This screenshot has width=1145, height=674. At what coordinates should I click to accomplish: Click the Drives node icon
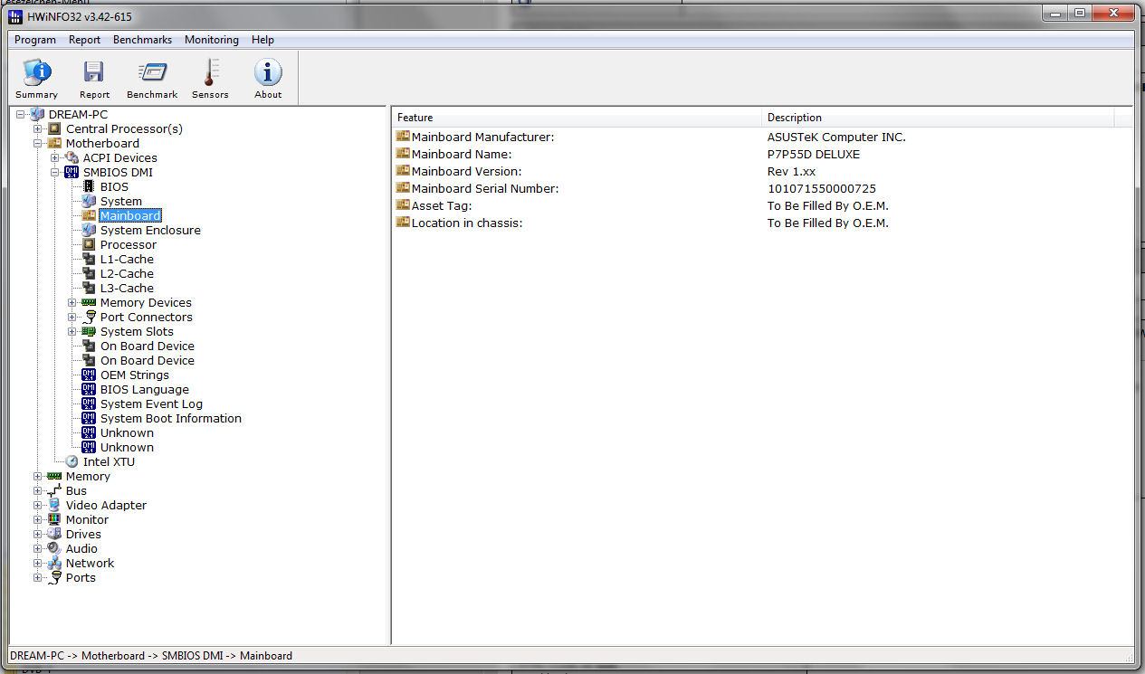(54, 535)
